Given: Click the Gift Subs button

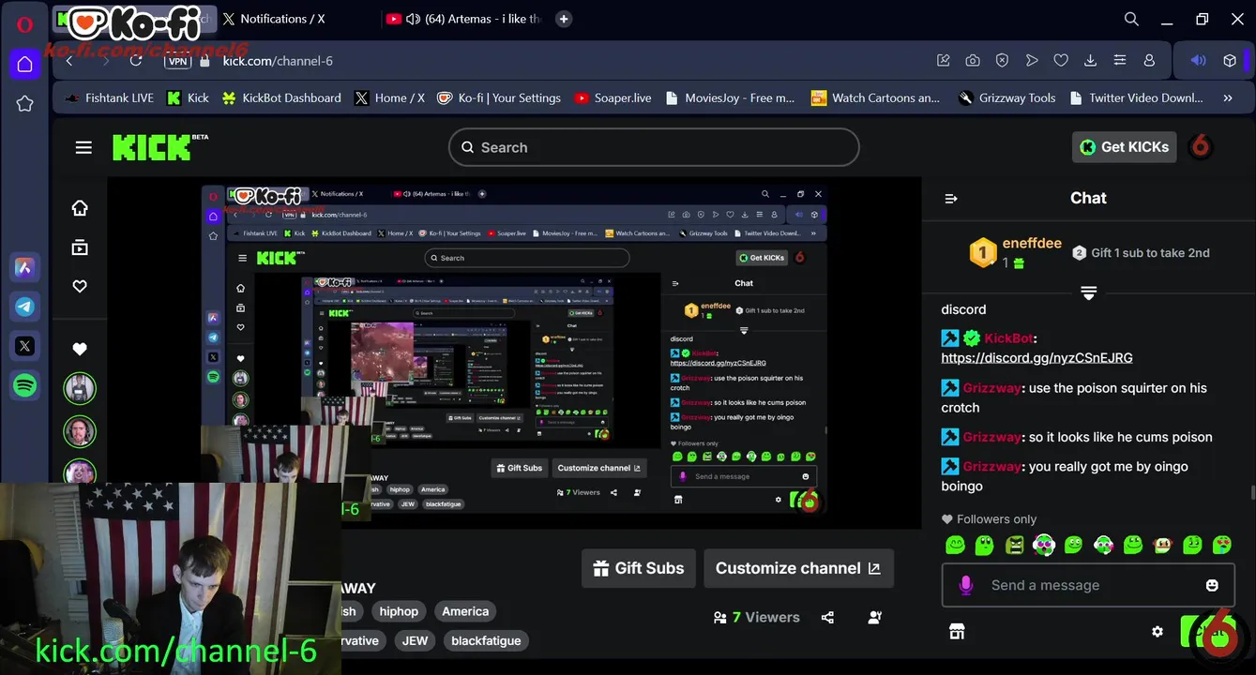Looking at the screenshot, I should coord(639,568).
